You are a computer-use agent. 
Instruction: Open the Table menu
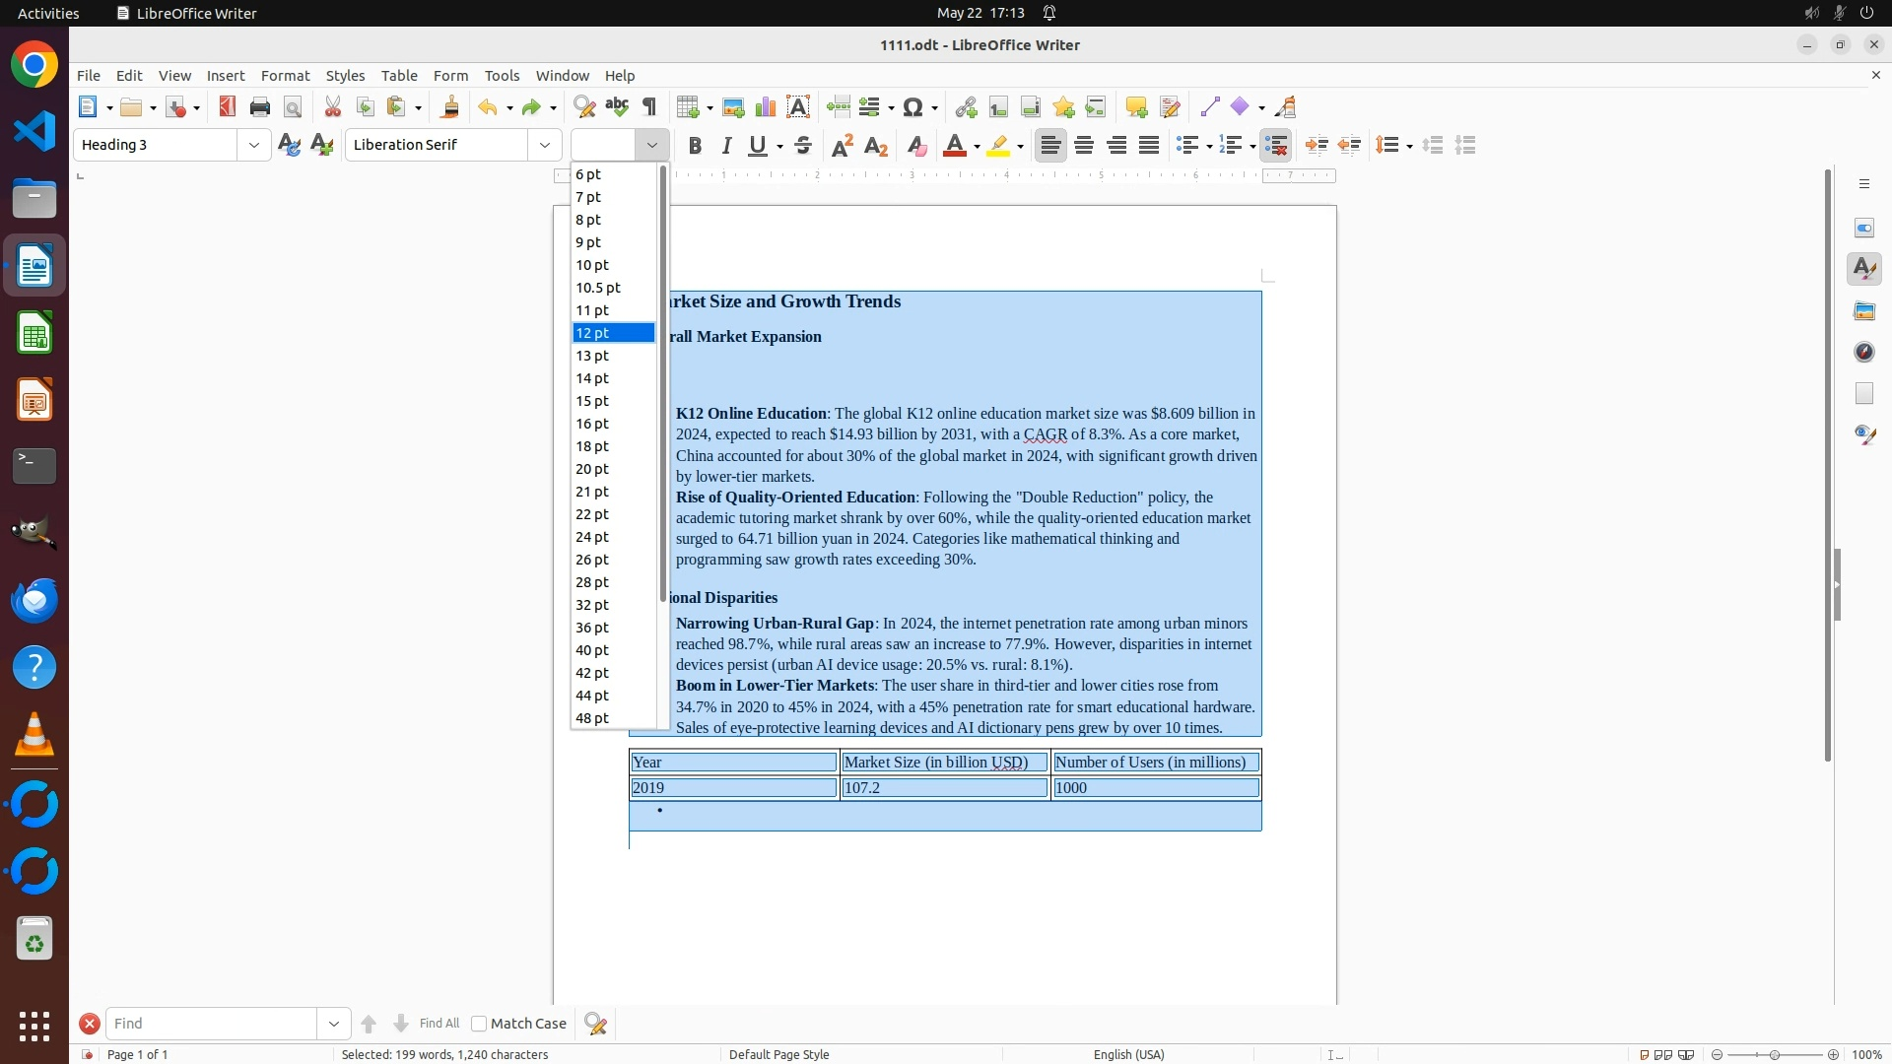coord(399,76)
